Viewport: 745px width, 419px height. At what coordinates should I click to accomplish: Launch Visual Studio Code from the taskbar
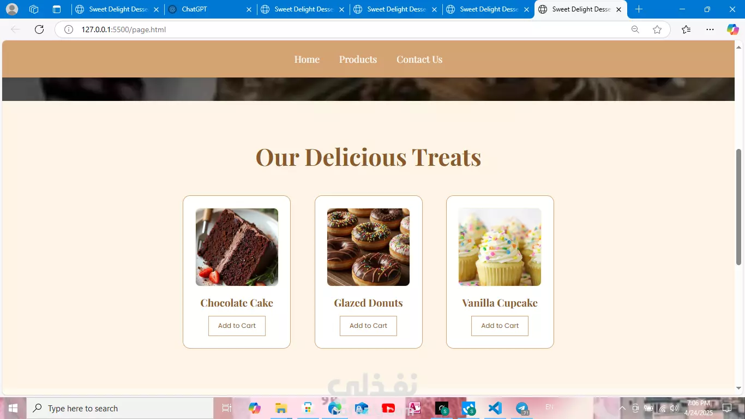point(495,408)
